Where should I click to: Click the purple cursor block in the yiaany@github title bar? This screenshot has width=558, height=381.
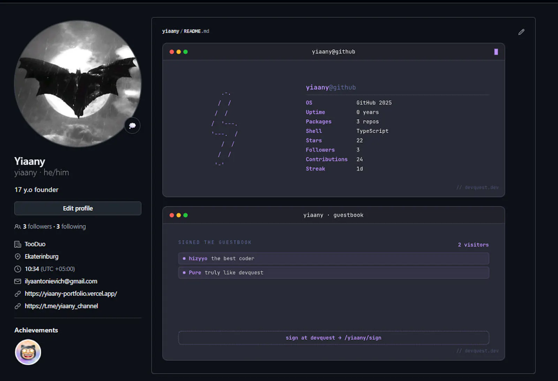coord(496,52)
